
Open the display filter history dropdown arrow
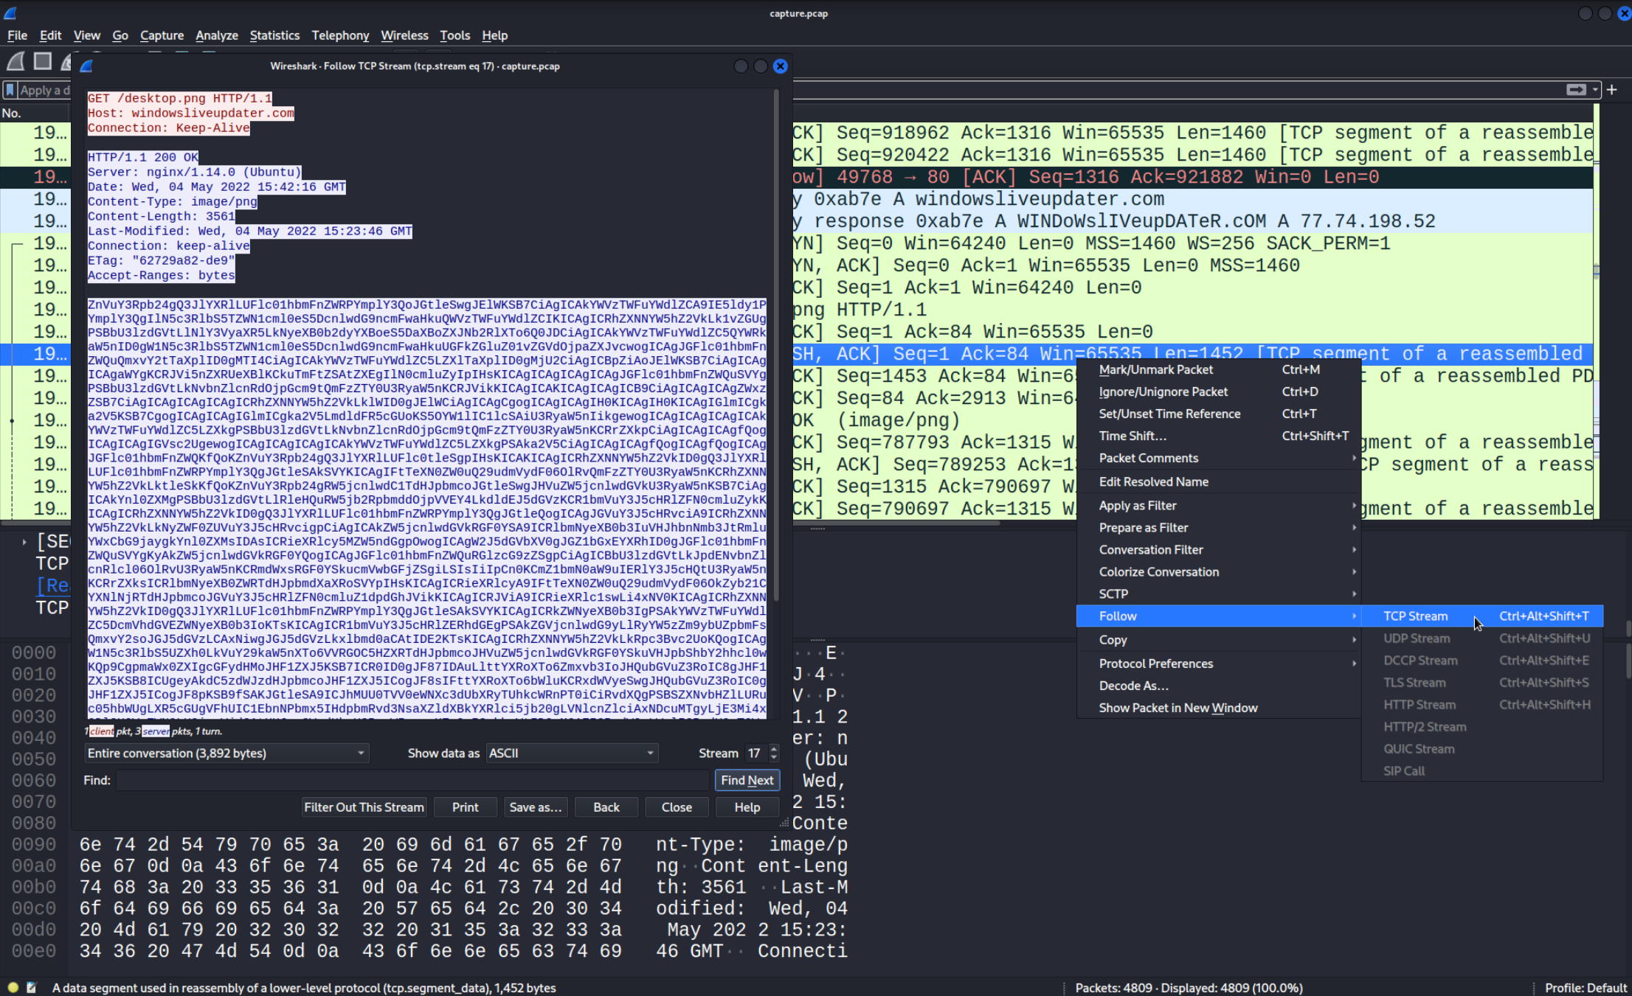1595,90
